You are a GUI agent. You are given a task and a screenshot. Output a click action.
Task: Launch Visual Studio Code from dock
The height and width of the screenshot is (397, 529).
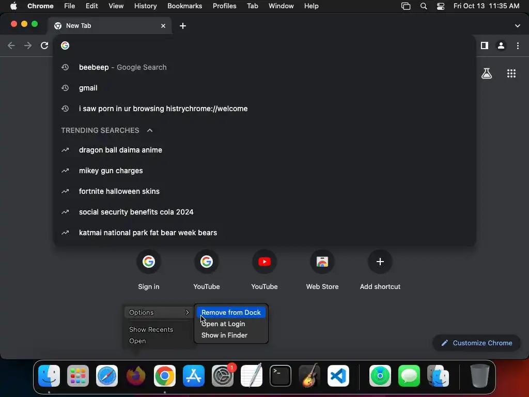(x=338, y=376)
